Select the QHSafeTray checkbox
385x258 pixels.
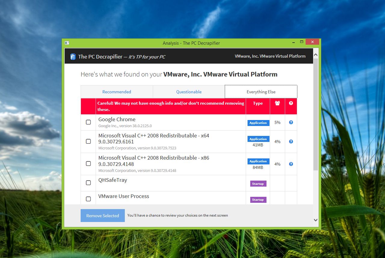coord(88,183)
